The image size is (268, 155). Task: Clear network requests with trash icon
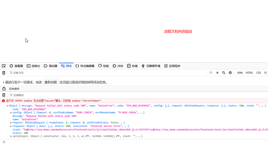4,73
